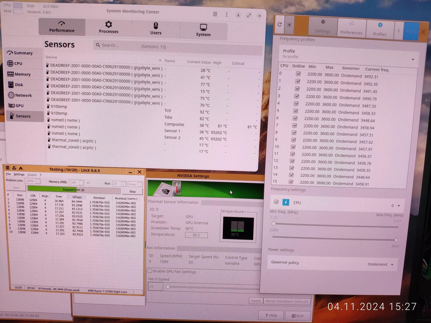The height and width of the screenshot is (323, 431).
Task: Click Reset Hardware Defaults in NVIDIA Settings
Action: 287,301
